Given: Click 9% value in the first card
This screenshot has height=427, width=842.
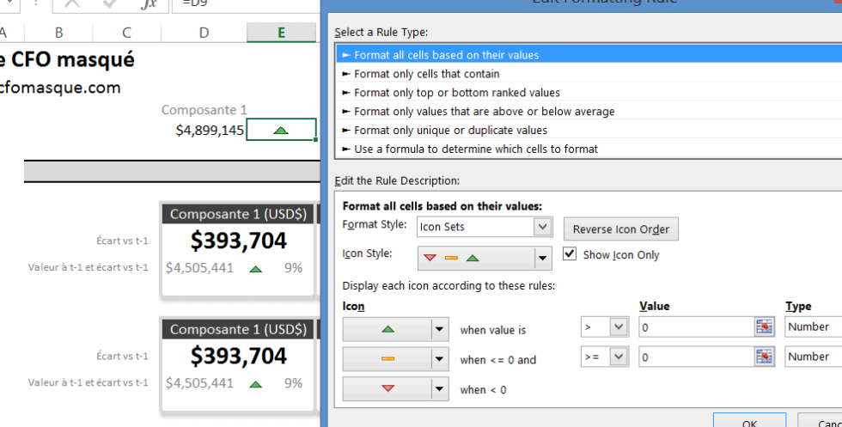Looking at the screenshot, I should (293, 268).
